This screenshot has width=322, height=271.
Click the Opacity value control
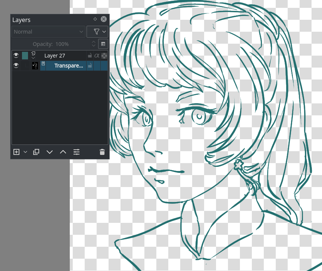[62, 44]
